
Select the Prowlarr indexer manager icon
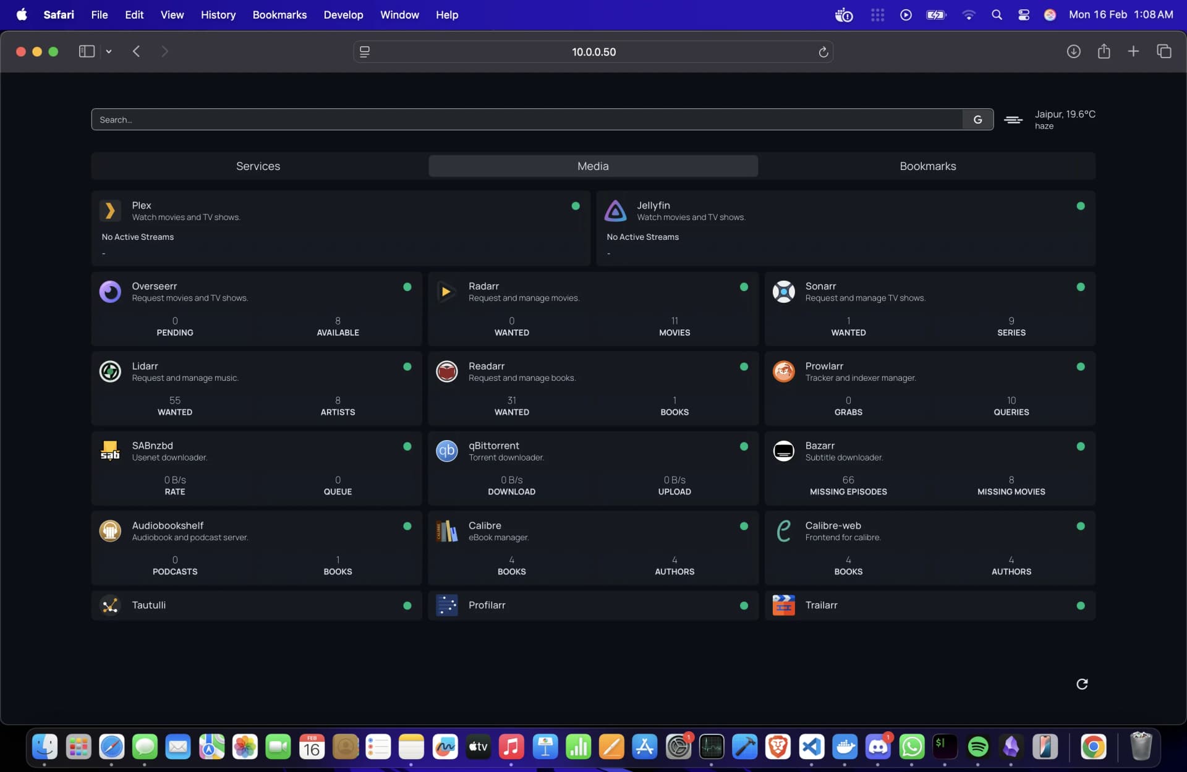783,371
